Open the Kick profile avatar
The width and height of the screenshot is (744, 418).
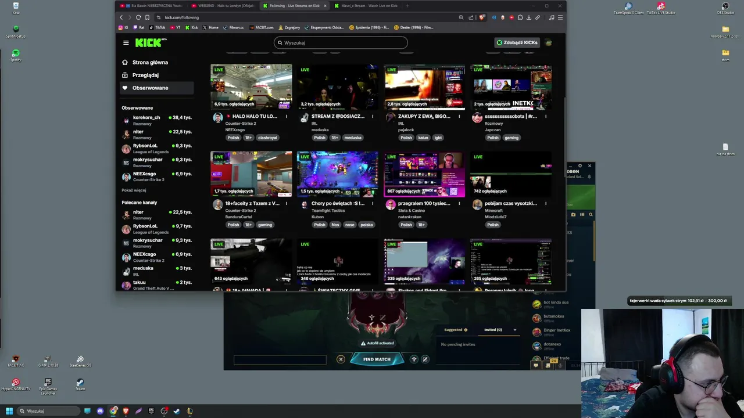[x=549, y=42]
